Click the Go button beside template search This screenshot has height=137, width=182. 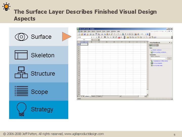click(169, 58)
